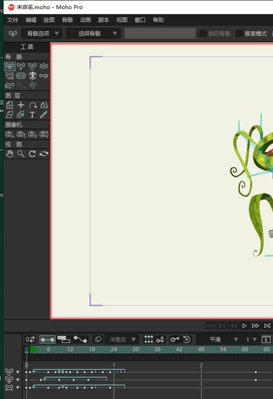
Task: Open the 帮助 menu
Action: click(x=158, y=20)
